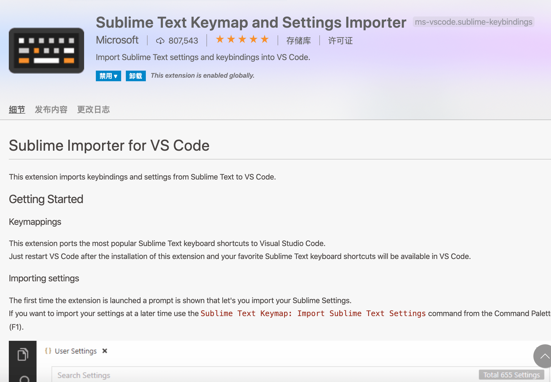The height and width of the screenshot is (382, 551).
Task: Click the 'enabled globally' status text
Action: [203, 75]
